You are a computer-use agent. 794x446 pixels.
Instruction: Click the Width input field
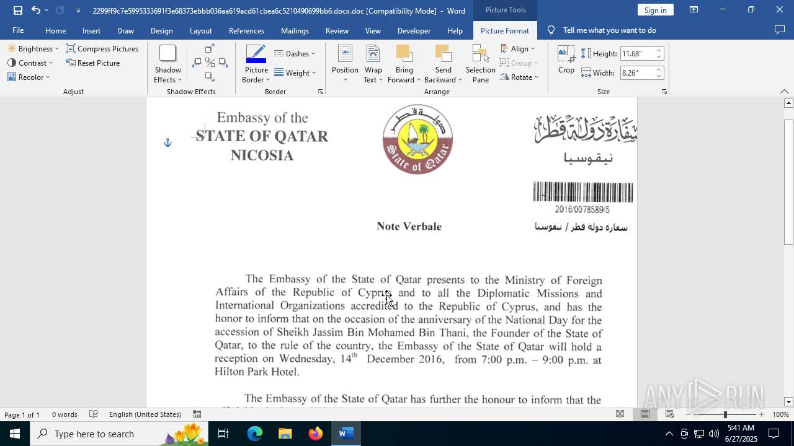point(636,72)
